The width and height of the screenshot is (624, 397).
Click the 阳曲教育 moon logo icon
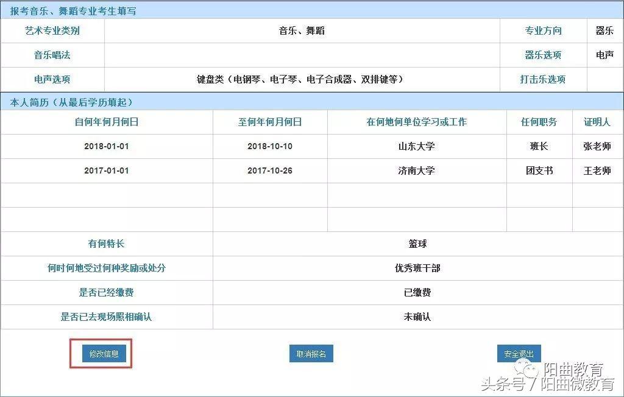pos(524,370)
